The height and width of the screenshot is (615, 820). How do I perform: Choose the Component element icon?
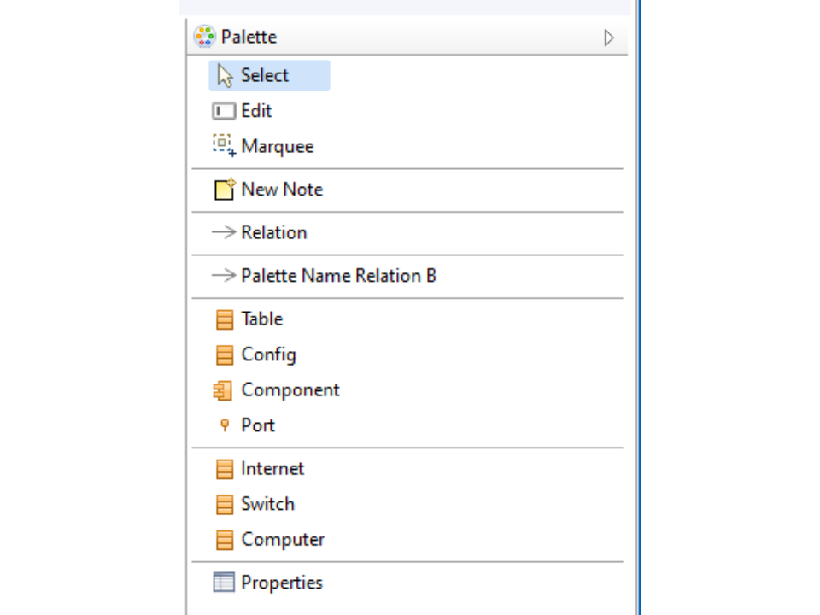(x=223, y=390)
